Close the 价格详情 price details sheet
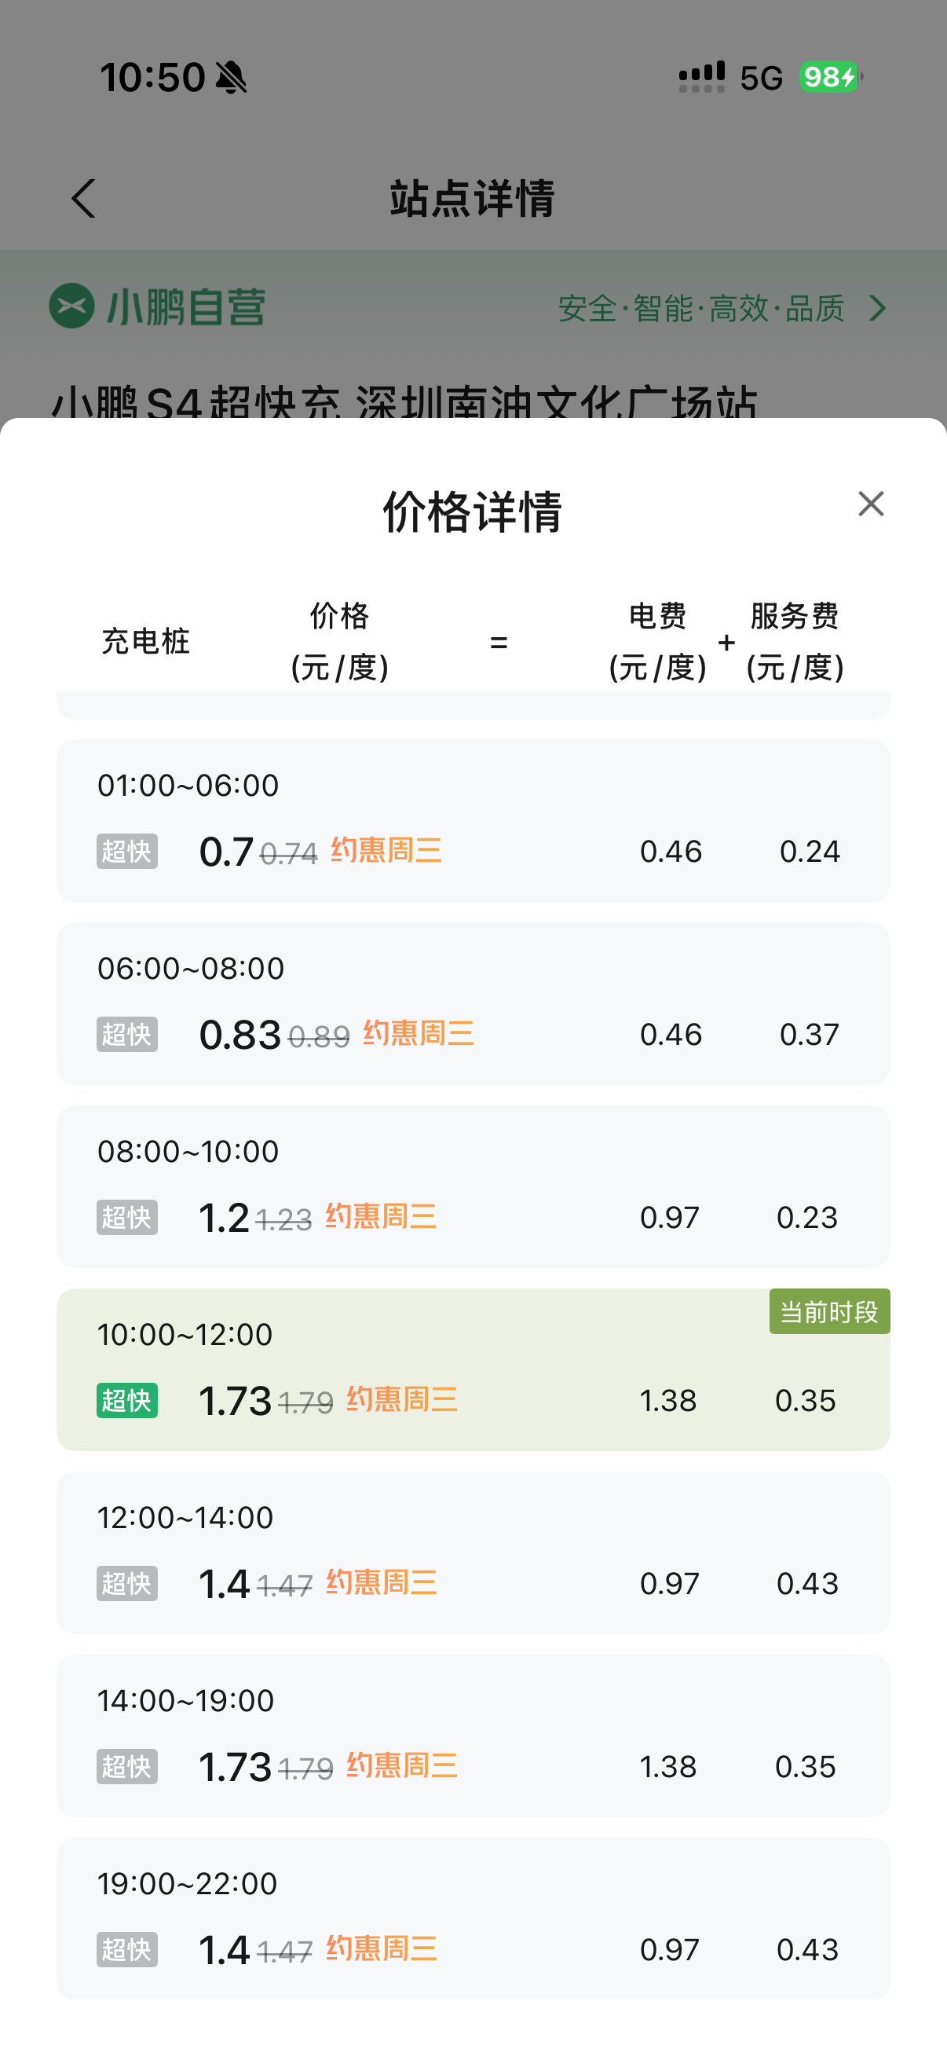This screenshot has width=947, height=2060. 870,504
